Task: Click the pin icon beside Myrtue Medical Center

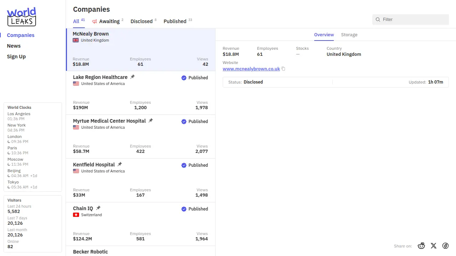Action: pos(151,121)
